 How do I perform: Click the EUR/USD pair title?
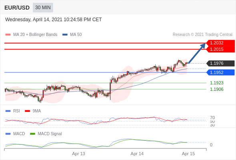coord(17,8)
